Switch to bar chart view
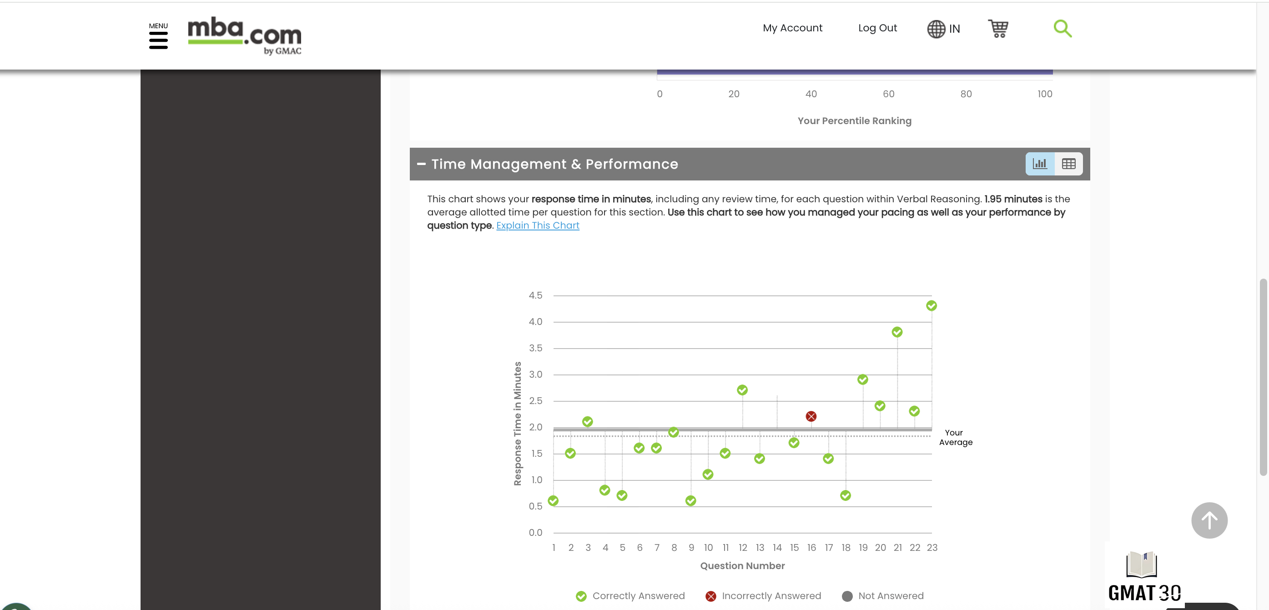Viewport: 1269px width, 610px height. tap(1039, 164)
